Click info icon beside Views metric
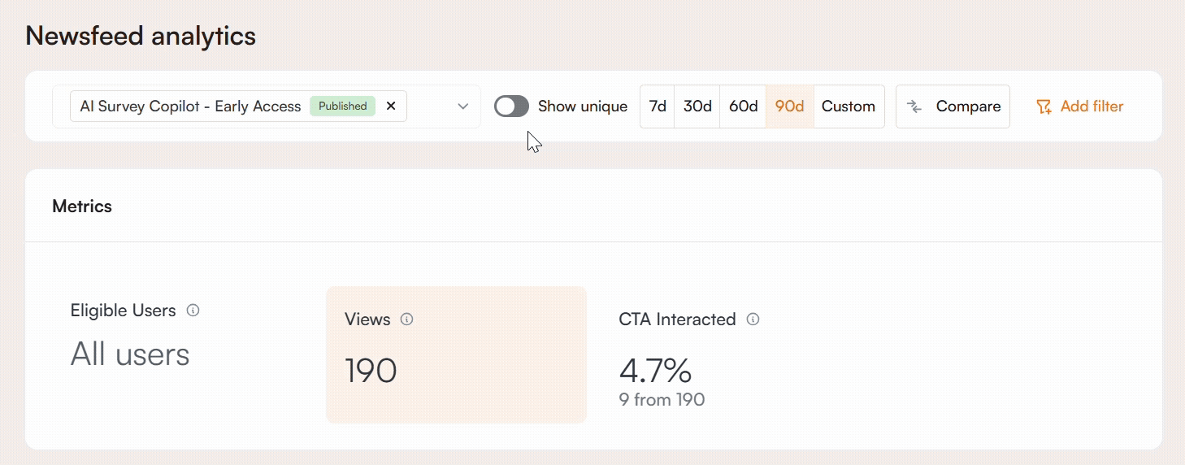Viewport: 1185px width, 465px height. pos(407,319)
